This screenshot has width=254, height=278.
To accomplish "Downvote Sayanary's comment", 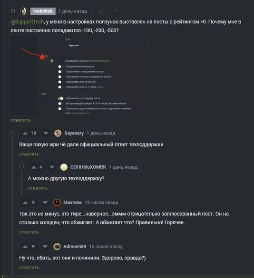I will tap(46, 133).
